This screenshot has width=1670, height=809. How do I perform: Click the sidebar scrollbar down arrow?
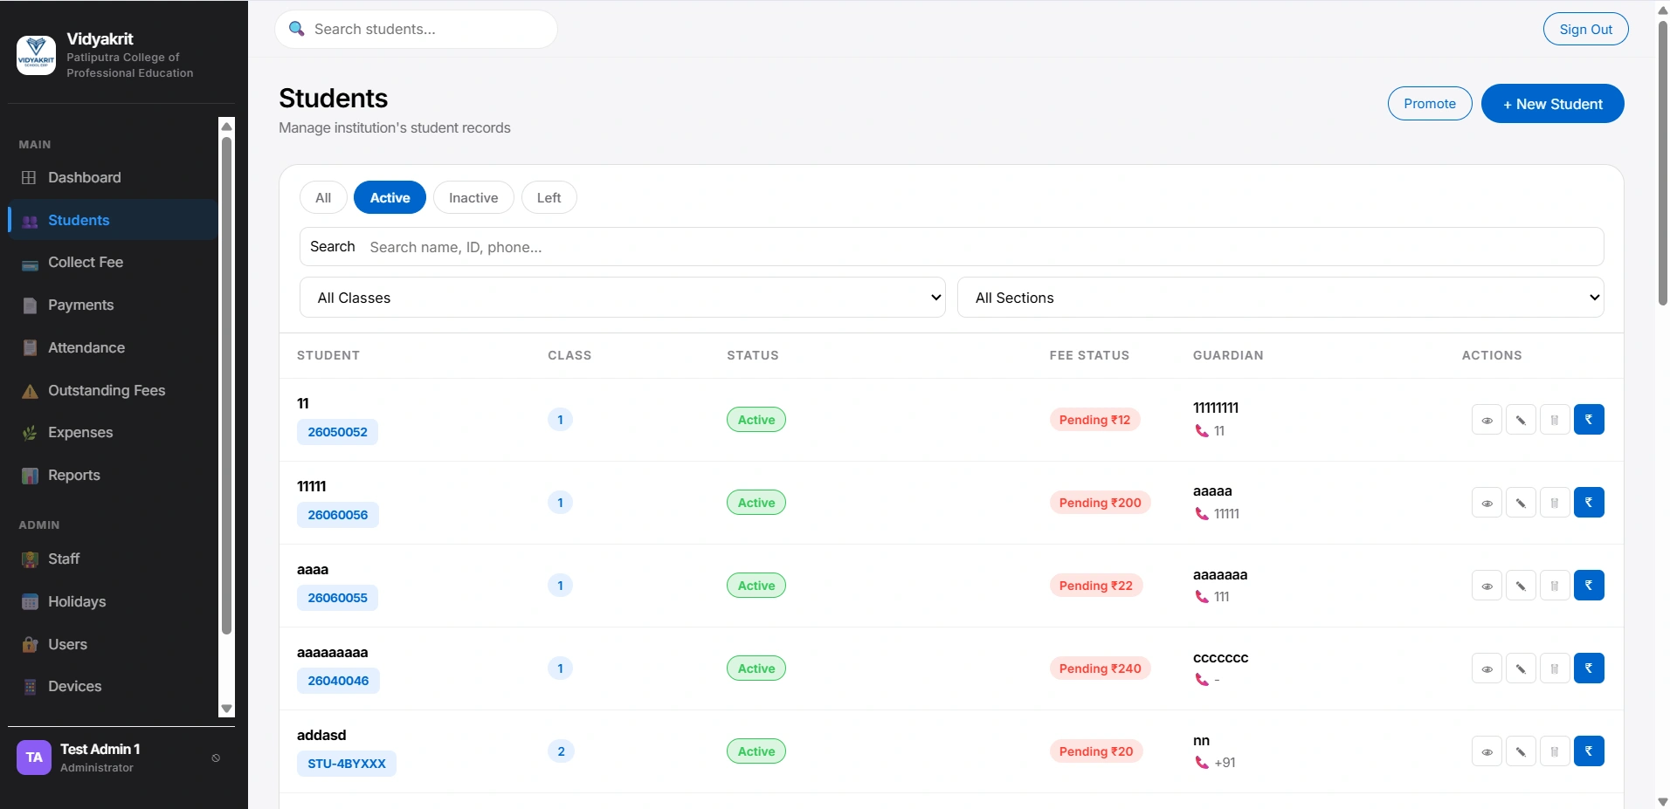[x=226, y=709]
